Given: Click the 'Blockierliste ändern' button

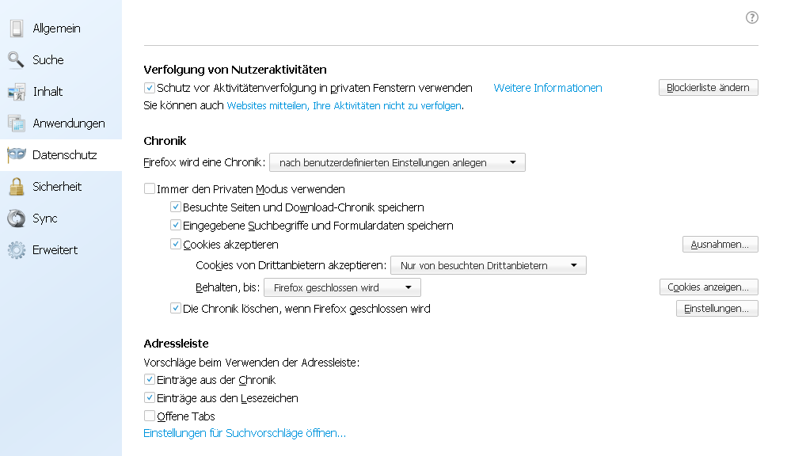Looking at the screenshot, I should (x=708, y=88).
